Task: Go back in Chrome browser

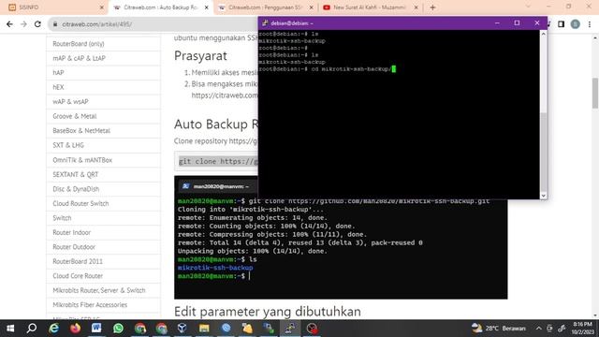Action: pyautogui.click(x=9, y=24)
